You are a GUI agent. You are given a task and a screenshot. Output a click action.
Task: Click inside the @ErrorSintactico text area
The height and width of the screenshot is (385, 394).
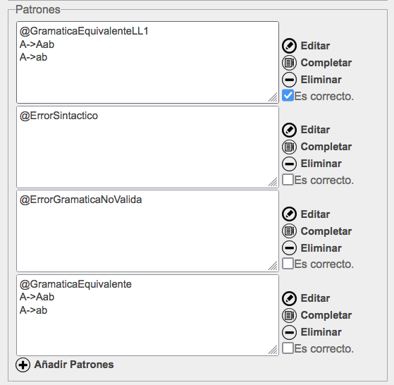click(147, 147)
